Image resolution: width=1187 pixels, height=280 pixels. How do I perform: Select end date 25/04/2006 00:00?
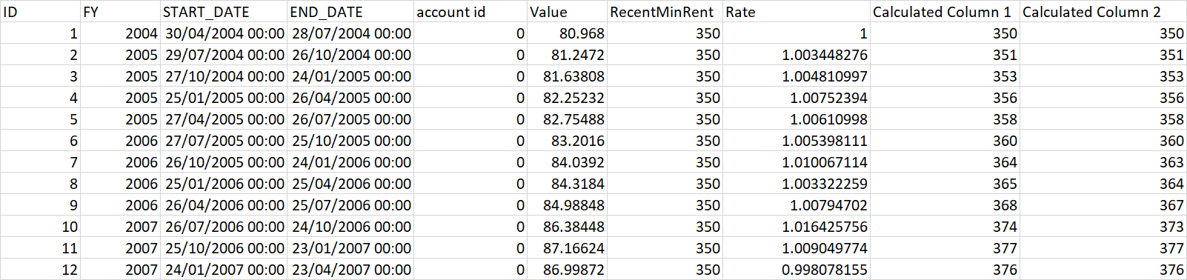pyautogui.click(x=350, y=184)
